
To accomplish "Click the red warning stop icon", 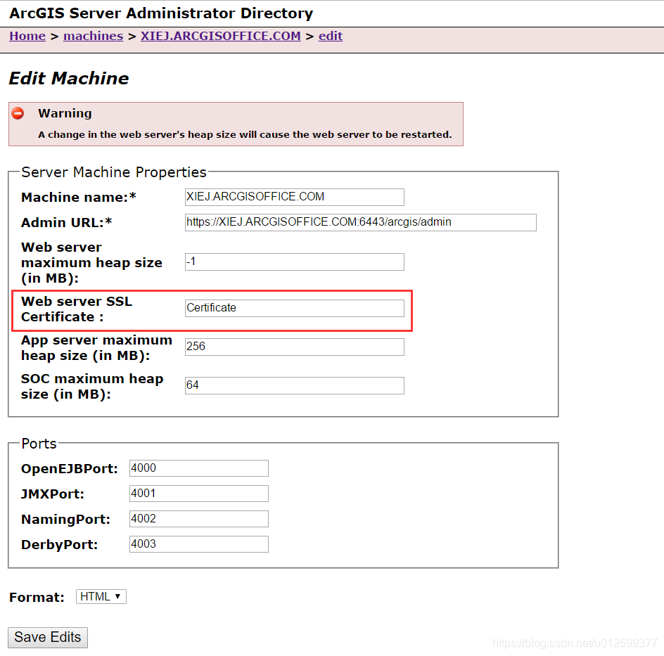I will [x=18, y=113].
